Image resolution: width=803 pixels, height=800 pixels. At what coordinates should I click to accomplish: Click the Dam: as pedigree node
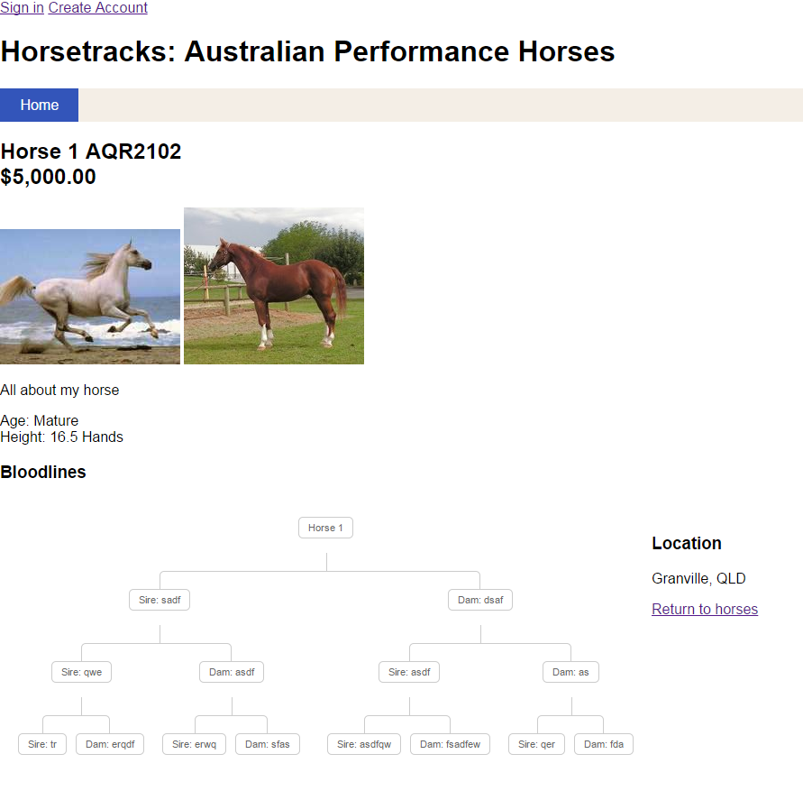pos(570,672)
